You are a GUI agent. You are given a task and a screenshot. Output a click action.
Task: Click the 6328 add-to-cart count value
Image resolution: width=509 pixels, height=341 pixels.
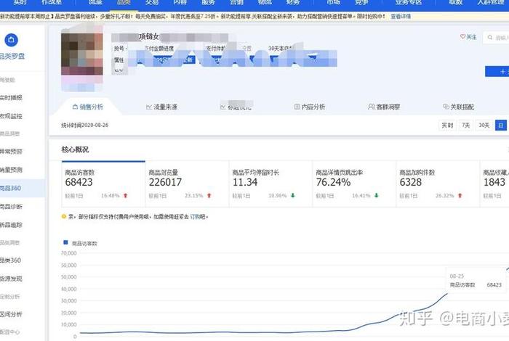tap(411, 182)
